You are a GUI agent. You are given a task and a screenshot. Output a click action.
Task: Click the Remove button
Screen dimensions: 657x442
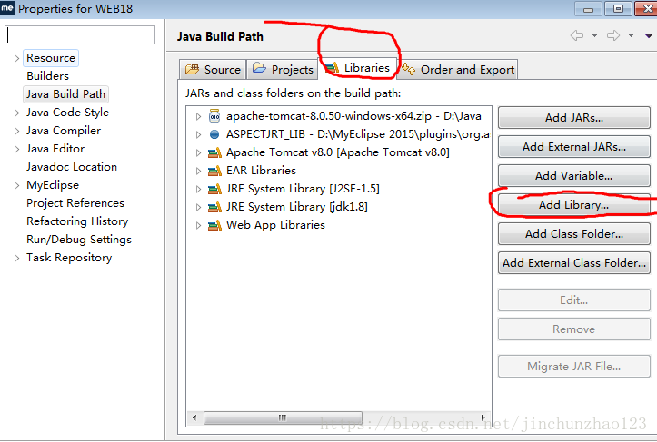[574, 329]
